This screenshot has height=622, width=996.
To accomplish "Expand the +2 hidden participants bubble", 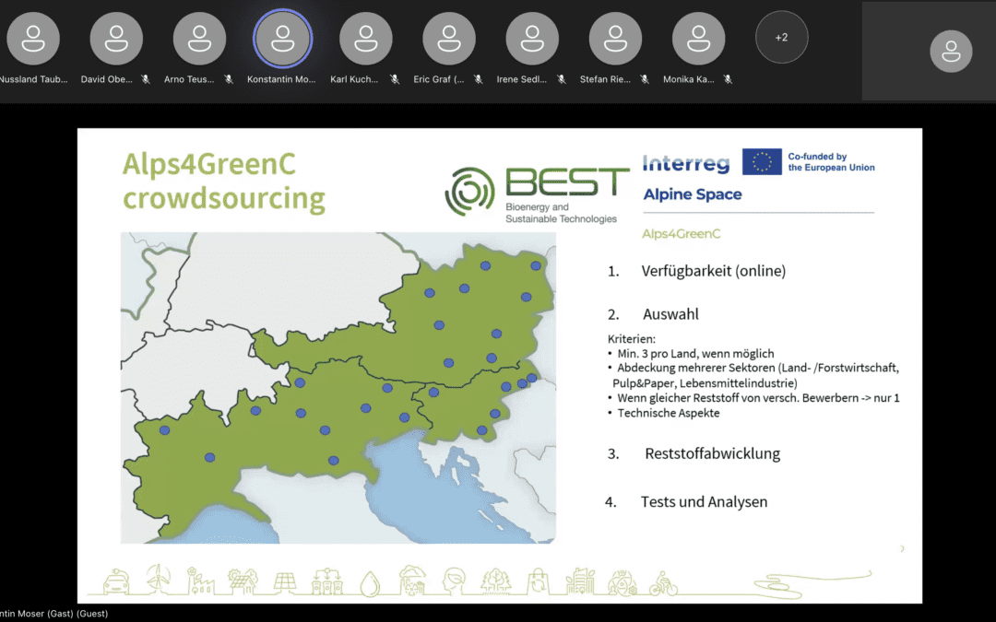I will tap(782, 38).
